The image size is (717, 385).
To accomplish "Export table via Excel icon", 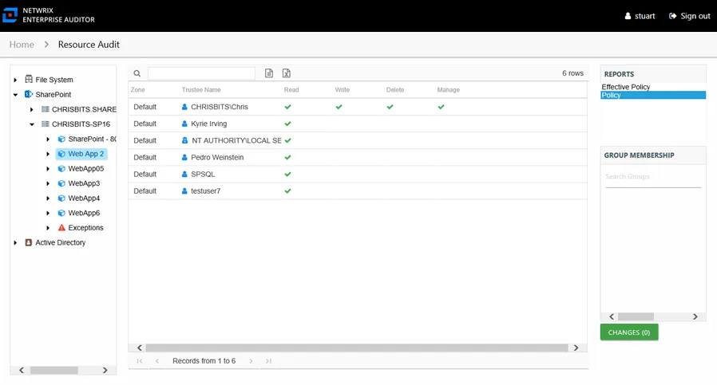I will (x=287, y=73).
